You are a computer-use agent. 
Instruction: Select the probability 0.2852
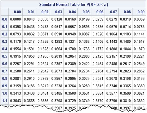[139, 71]
